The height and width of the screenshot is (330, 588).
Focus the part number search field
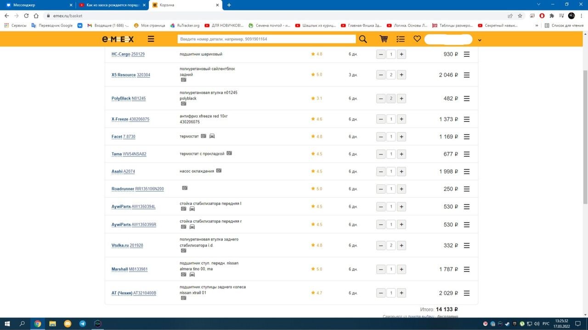266,39
